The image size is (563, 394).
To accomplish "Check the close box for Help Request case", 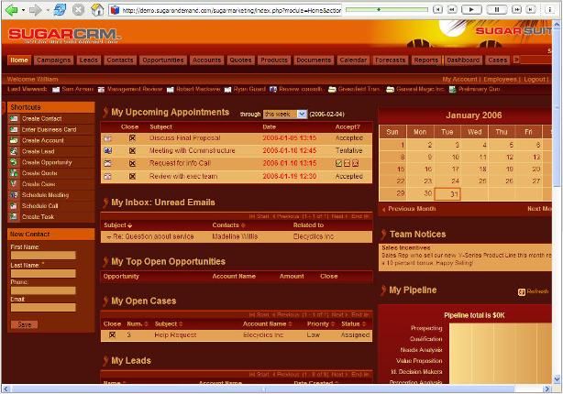I will point(112,335).
